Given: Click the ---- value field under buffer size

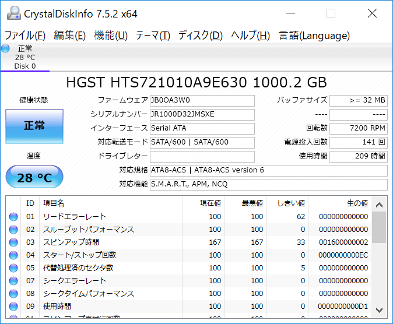Looking at the screenshot, I should [359, 115].
